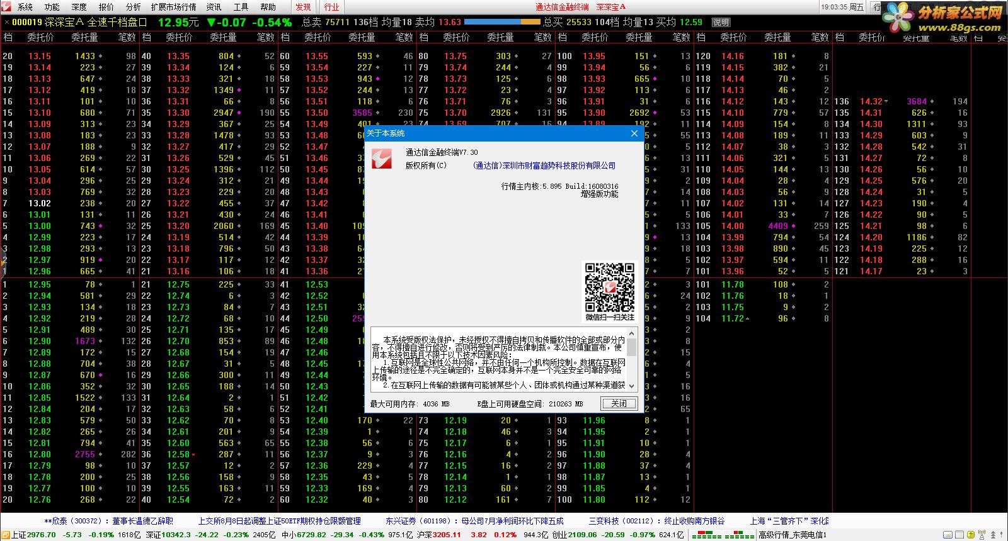Screen dimensions: 1008x541
Task: Click the 关闭 button in About dialog
Action: [619, 403]
